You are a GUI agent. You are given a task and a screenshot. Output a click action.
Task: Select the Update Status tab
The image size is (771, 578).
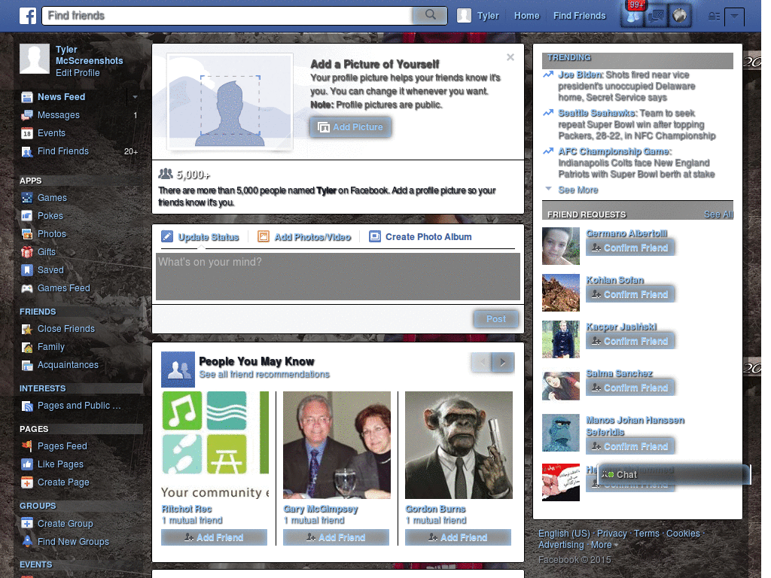tap(200, 237)
